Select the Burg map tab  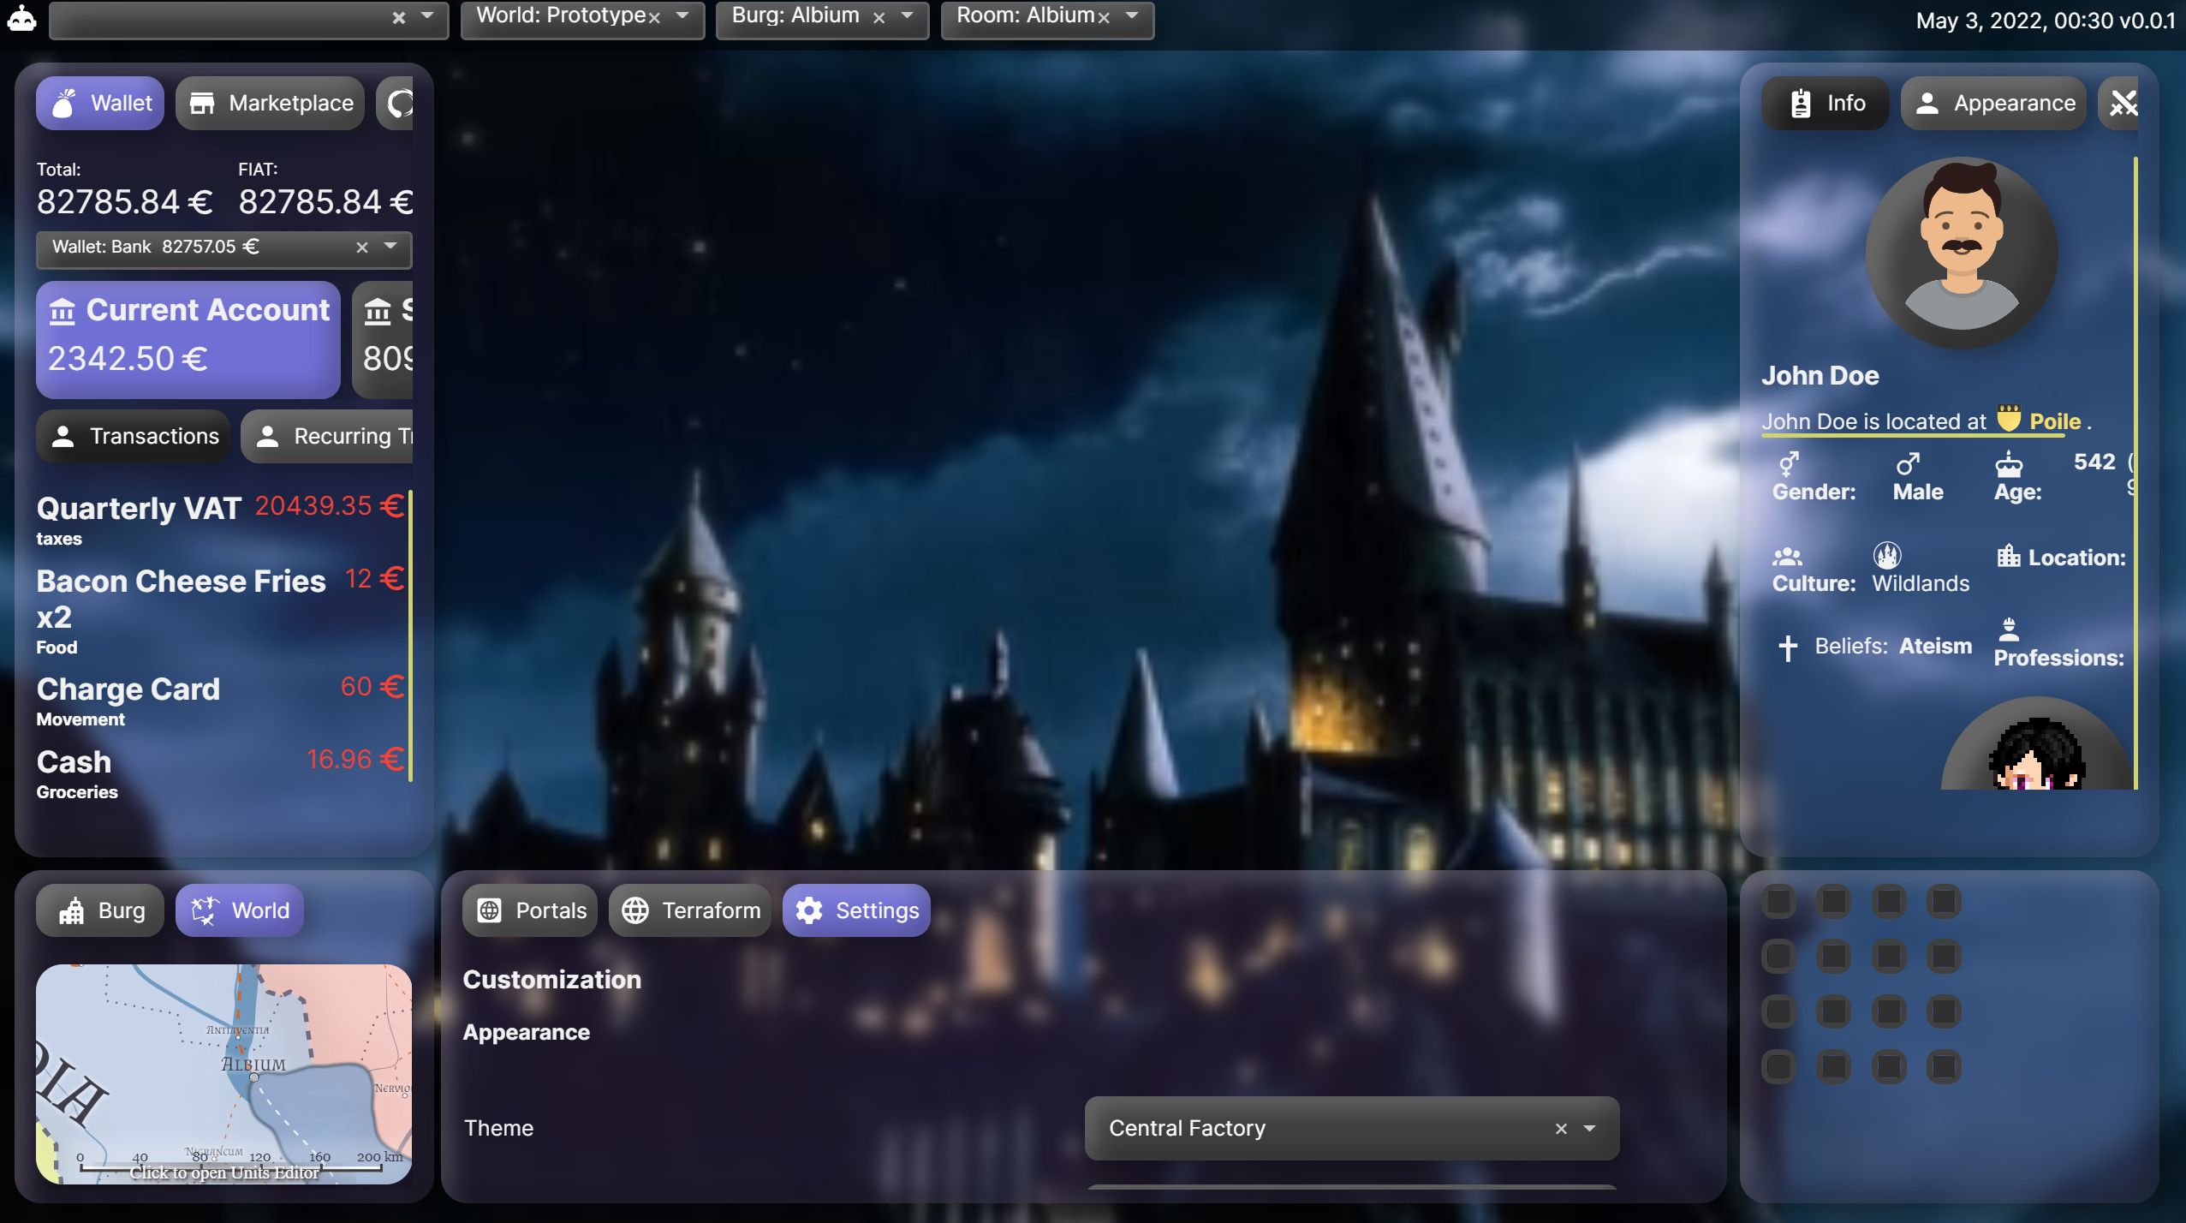click(100, 910)
